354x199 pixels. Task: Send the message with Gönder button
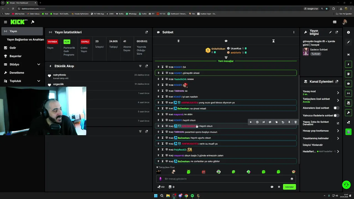(x=290, y=187)
